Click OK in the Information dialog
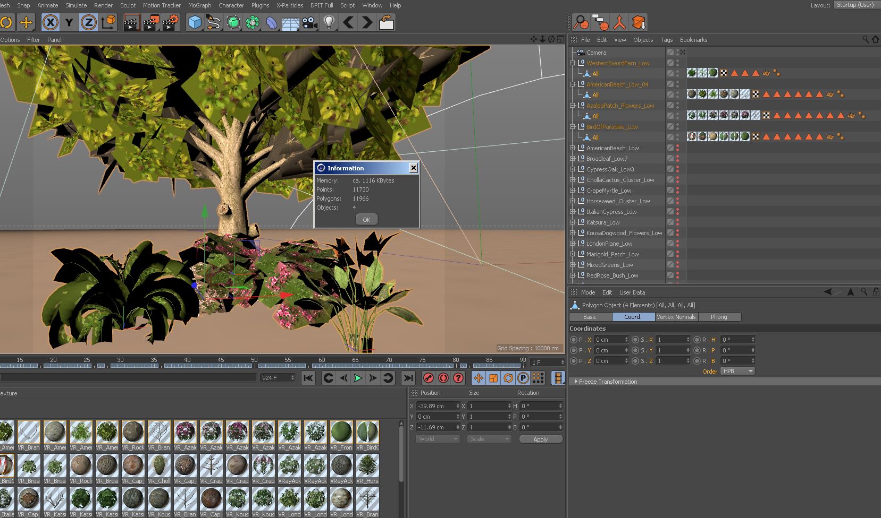Viewport: 881px width, 518px height. 366,220
